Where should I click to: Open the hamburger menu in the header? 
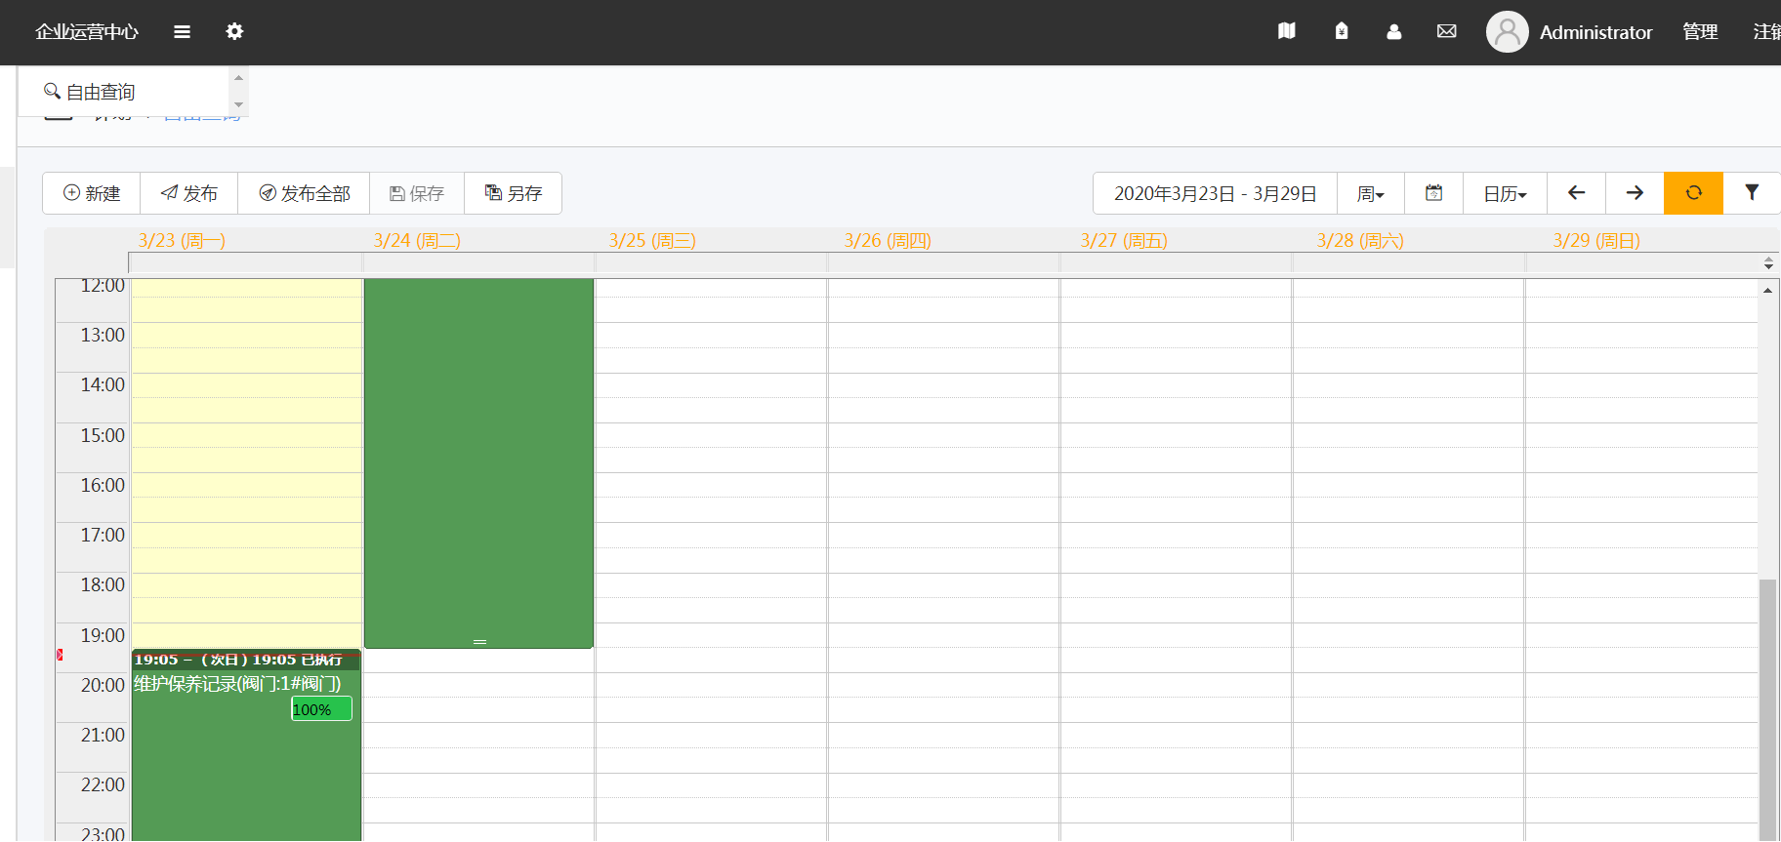[x=182, y=31]
